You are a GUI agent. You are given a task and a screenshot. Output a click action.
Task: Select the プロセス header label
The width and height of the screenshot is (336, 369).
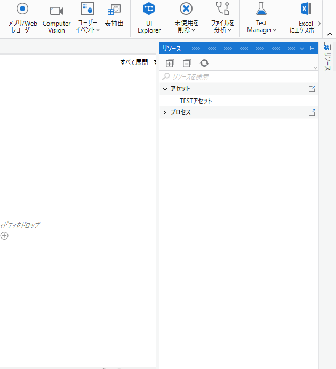point(181,112)
